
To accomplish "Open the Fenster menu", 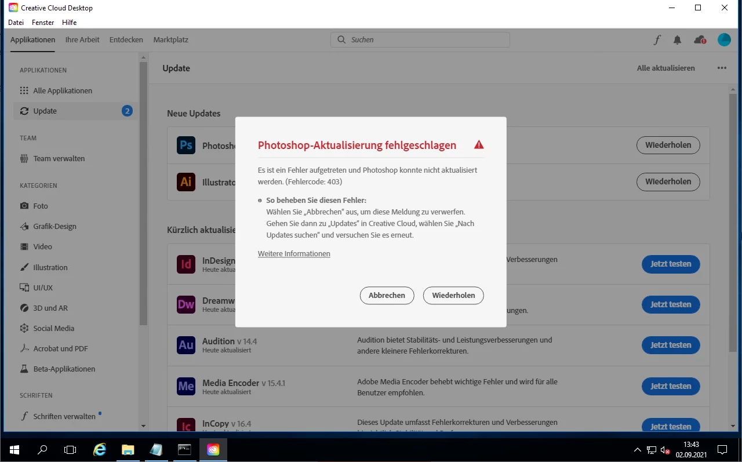I will coord(43,23).
